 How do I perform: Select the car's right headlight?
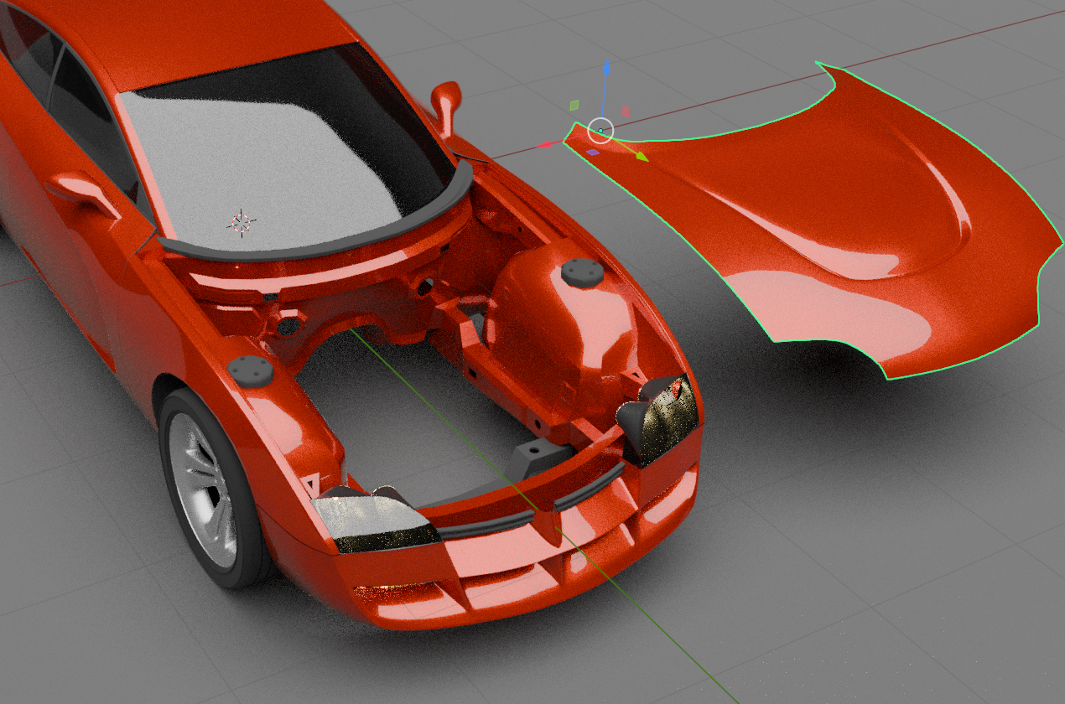coord(662,419)
